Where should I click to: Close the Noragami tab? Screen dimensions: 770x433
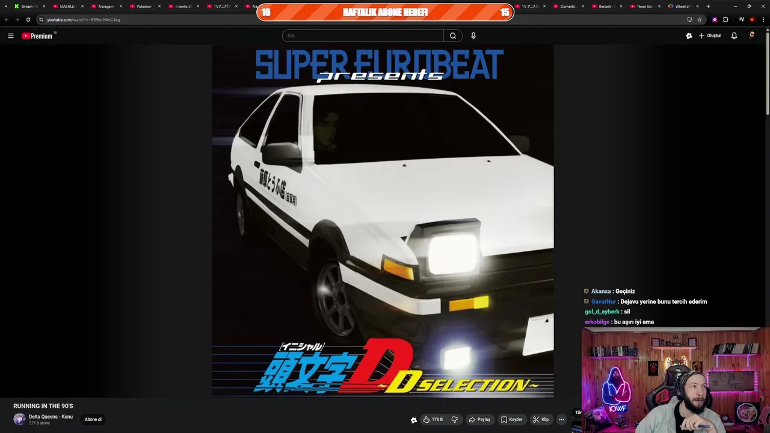pos(121,6)
